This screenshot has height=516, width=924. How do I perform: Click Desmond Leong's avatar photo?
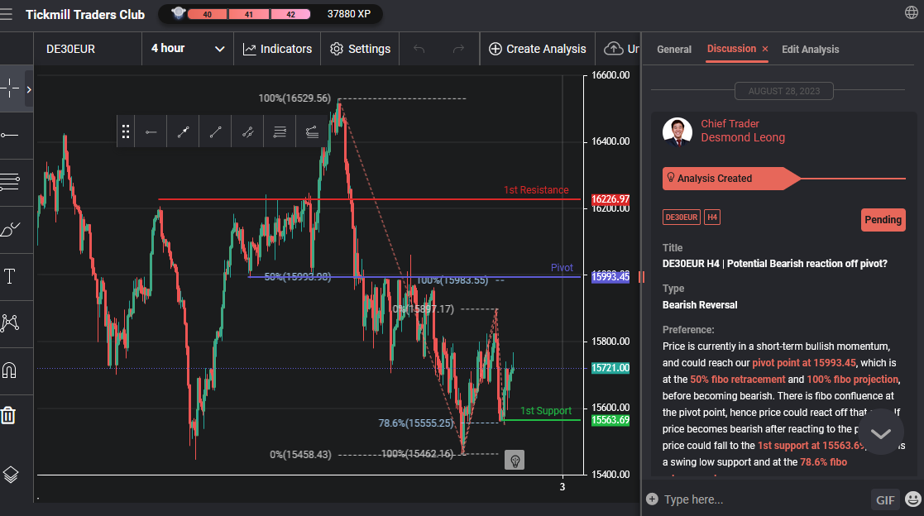[x=677, y=131]
